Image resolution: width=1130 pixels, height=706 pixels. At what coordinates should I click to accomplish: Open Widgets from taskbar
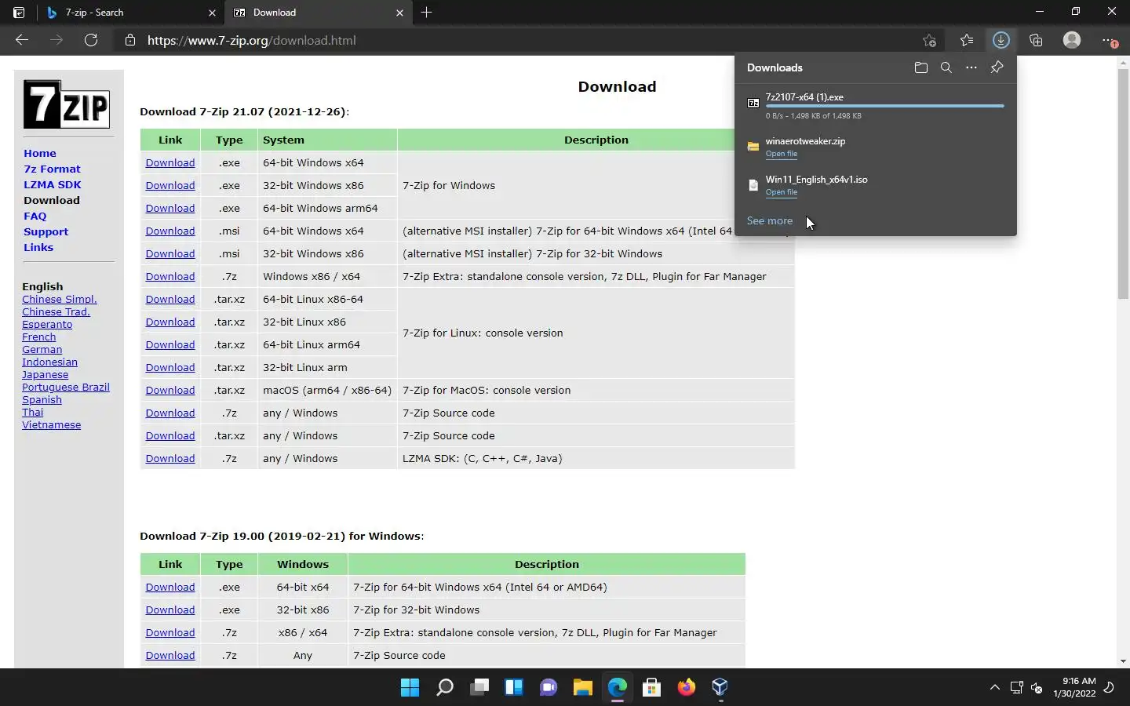tap(514, 688)
